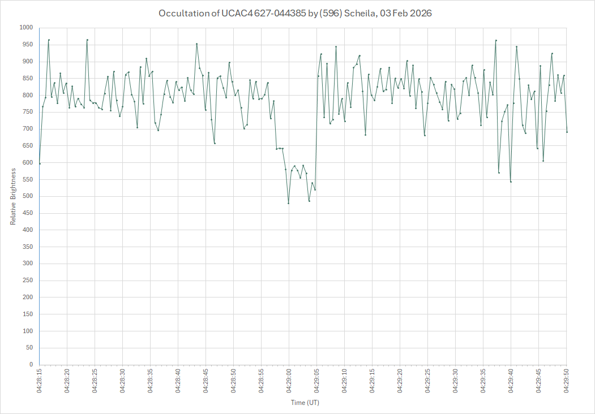
Task: Click the deep dip data point at 04:29:40
Action: click(511, 182)
